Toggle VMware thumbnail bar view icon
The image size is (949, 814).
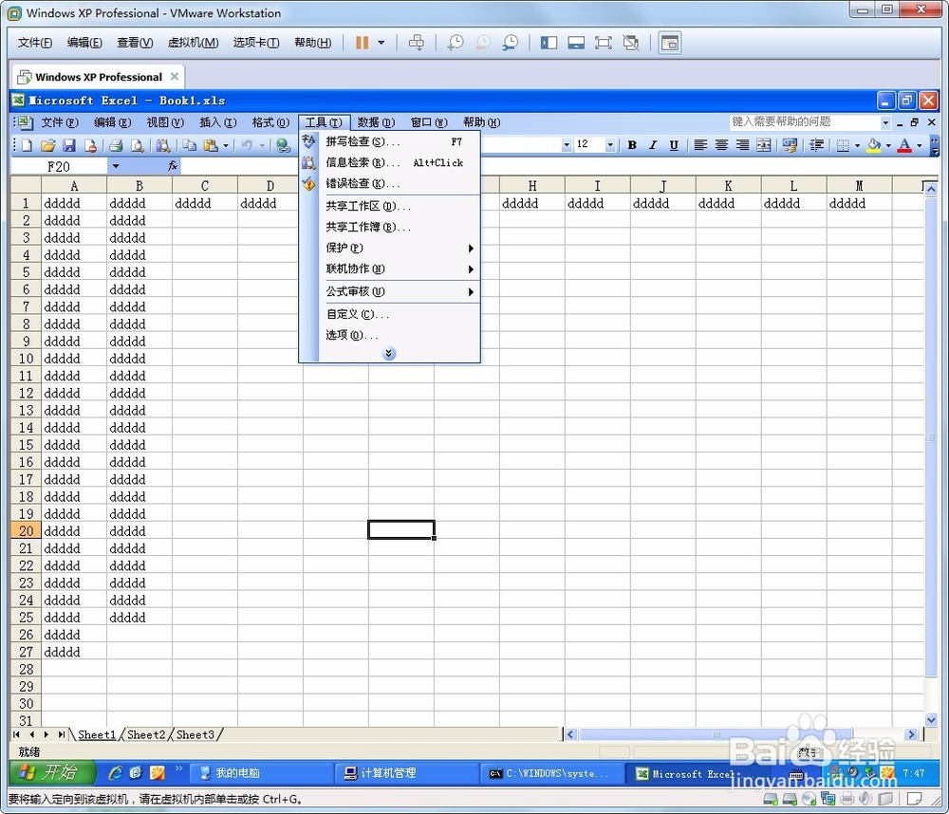[576, 43]
